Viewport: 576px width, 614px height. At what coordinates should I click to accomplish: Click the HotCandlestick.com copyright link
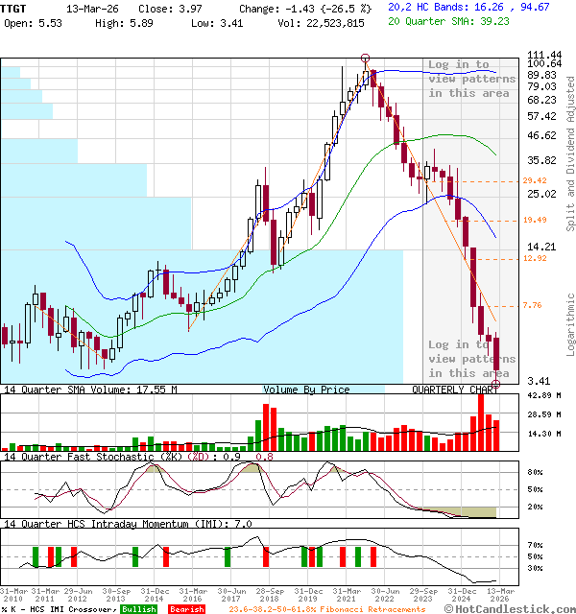point(521,608)
